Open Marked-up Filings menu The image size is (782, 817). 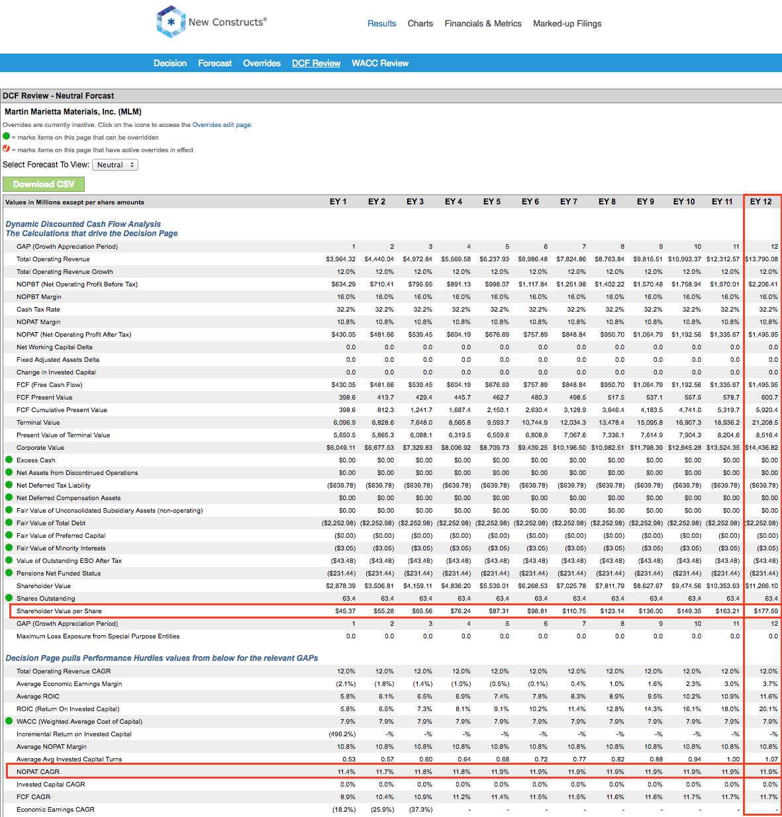[567, 24]
